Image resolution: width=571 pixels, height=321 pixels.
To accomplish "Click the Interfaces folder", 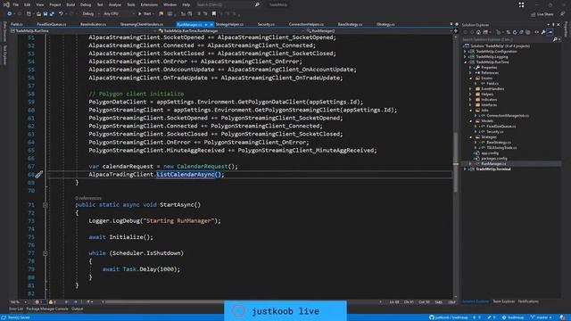I will click(x=489, y=105).
